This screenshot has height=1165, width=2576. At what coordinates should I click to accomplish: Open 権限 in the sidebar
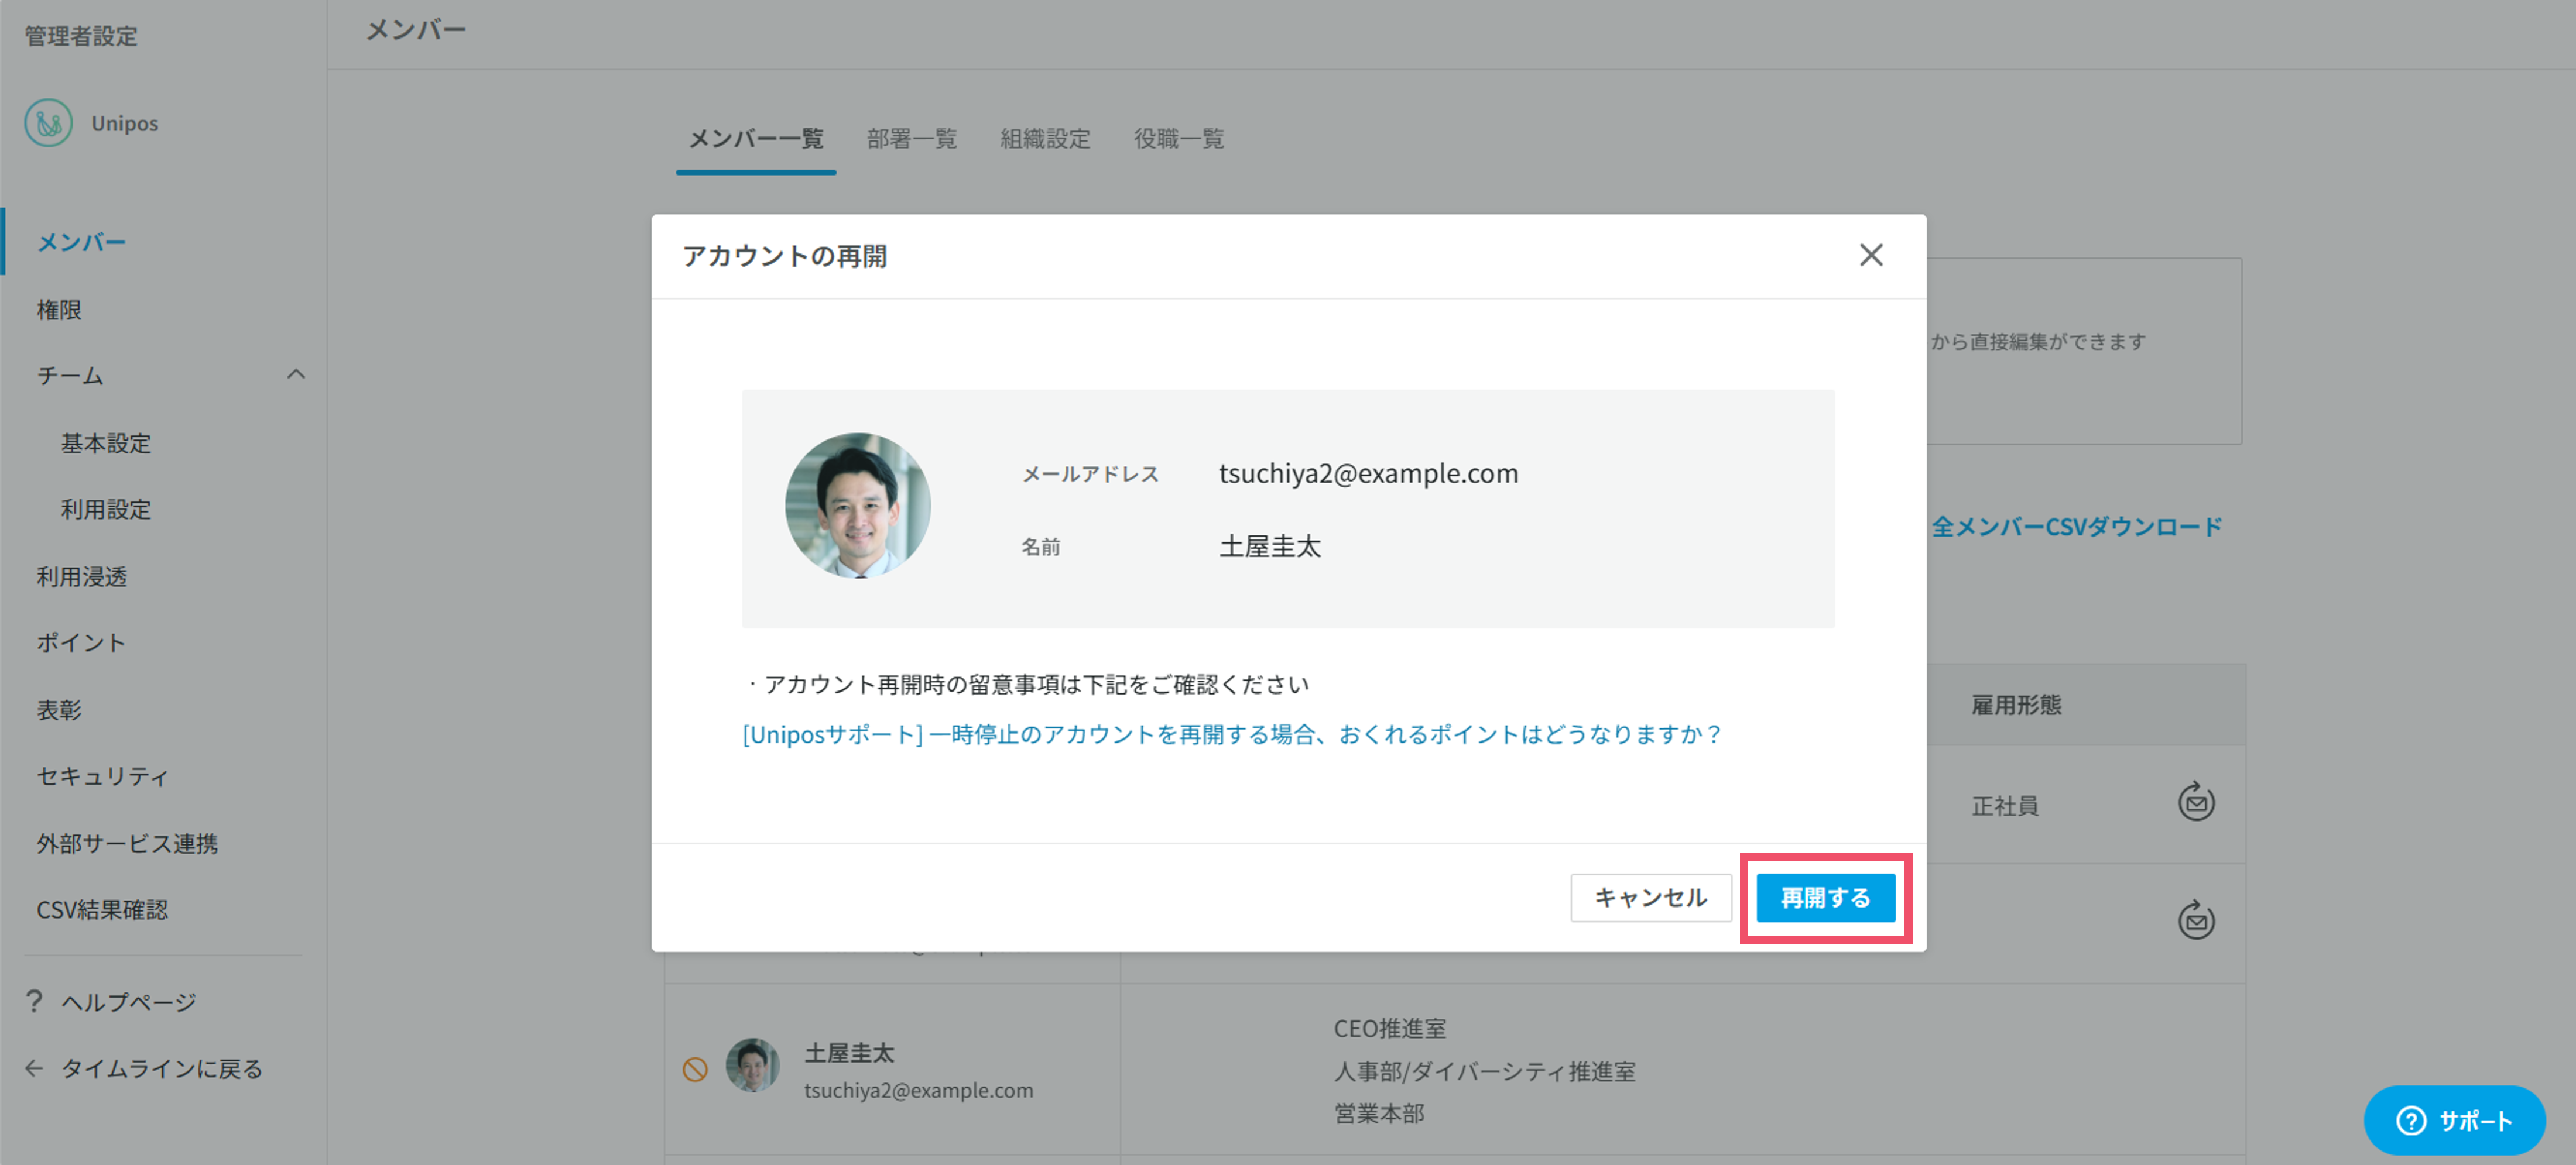click(59, 310)
